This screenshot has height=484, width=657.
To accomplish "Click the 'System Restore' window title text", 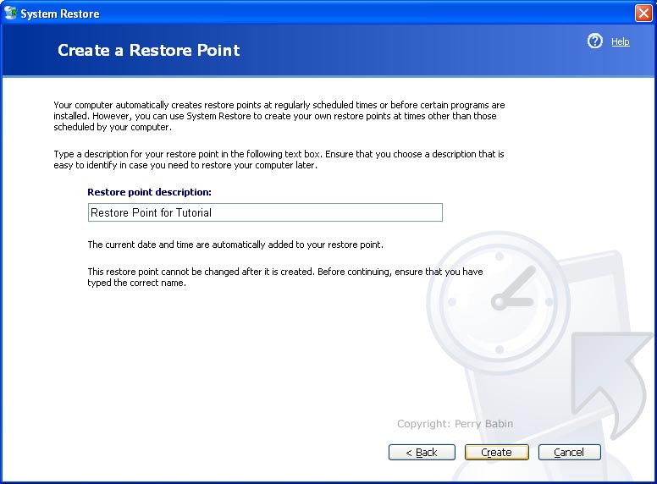I will (60, 14).
